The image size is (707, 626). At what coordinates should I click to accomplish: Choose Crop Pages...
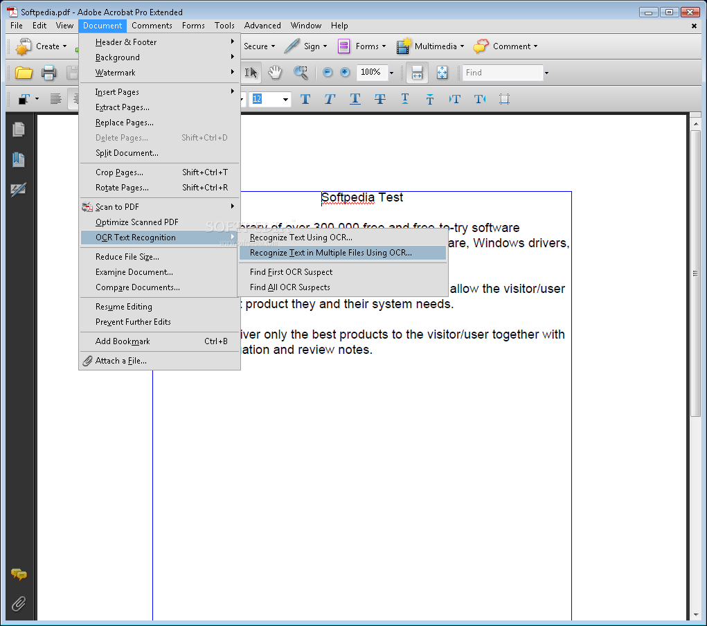coord(160,172)
